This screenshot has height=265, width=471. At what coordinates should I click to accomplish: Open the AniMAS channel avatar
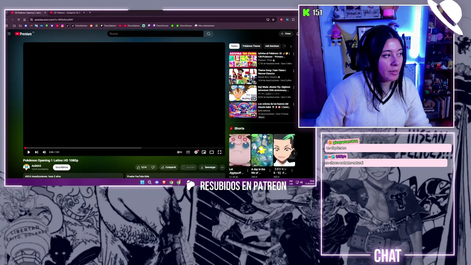tap(26, 167)
